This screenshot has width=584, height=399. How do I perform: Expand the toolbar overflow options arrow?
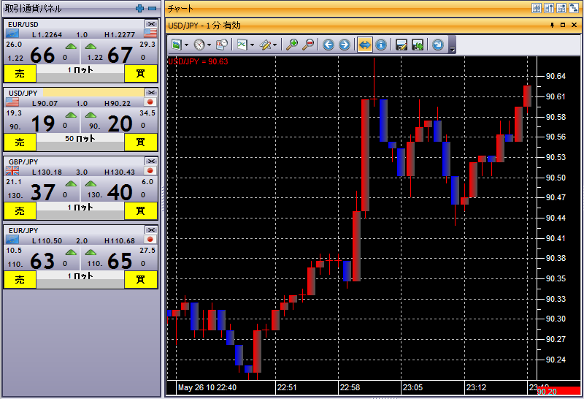pyautogui.click(x=453, y=48)
